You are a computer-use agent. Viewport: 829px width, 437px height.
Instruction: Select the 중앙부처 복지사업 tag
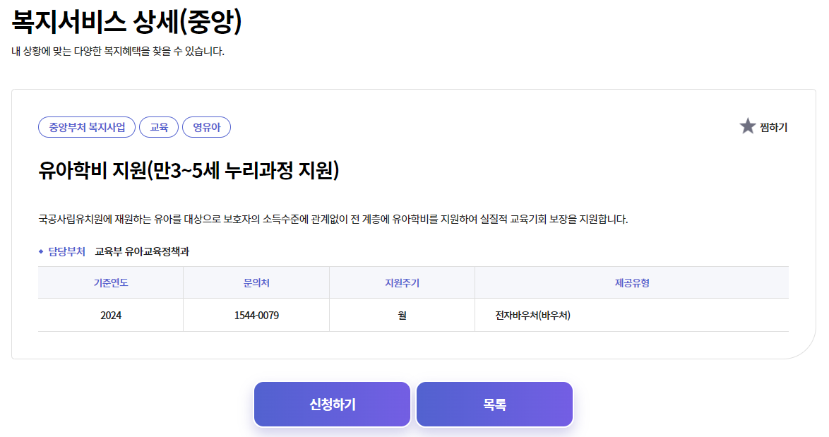[86, 127]
